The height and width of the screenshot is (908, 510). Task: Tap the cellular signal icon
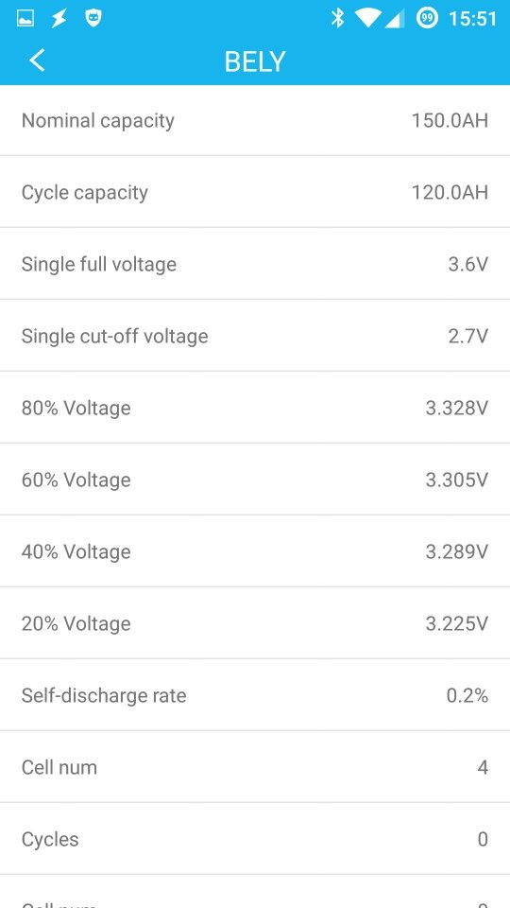(x=395, y=19)
